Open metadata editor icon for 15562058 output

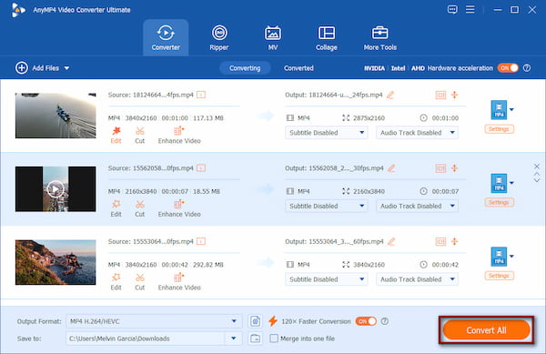440,168
